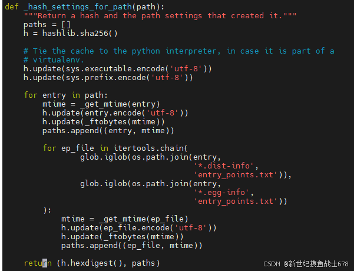This screenshot has height=271, width=354.
Task: Click the line "h.update(entry.encode('utf-8'))"
Action: coord(115,113)
